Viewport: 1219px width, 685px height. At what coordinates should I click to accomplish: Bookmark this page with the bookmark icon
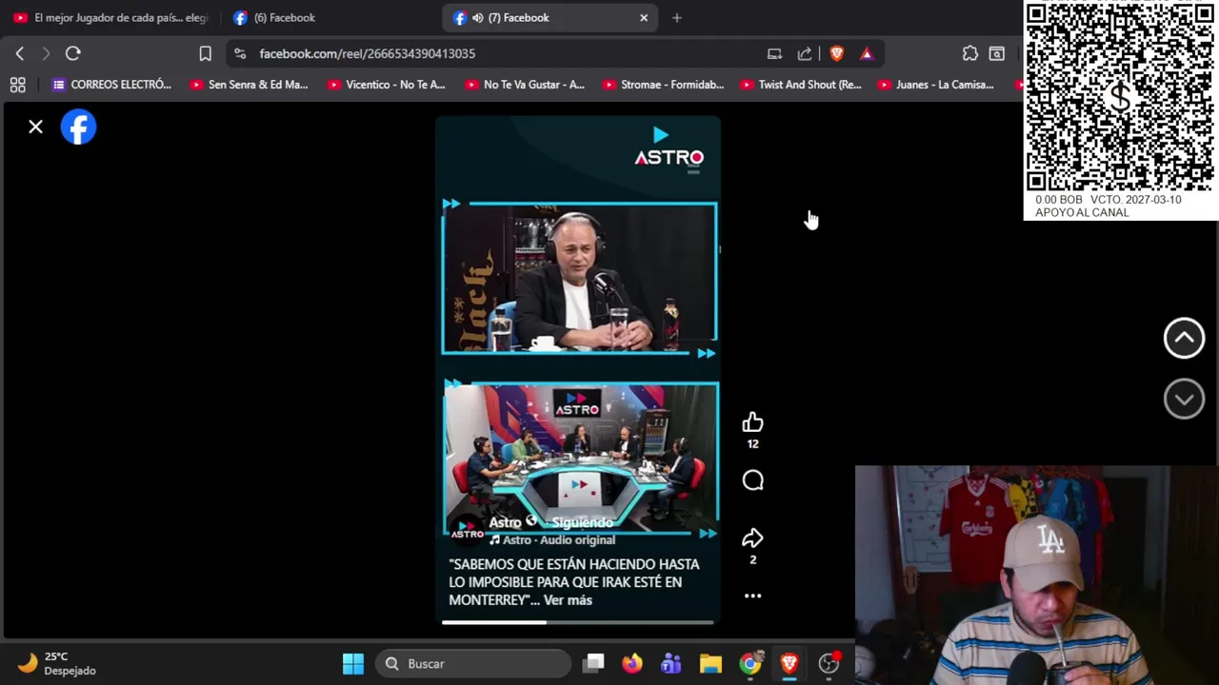(x=205, y=53)
